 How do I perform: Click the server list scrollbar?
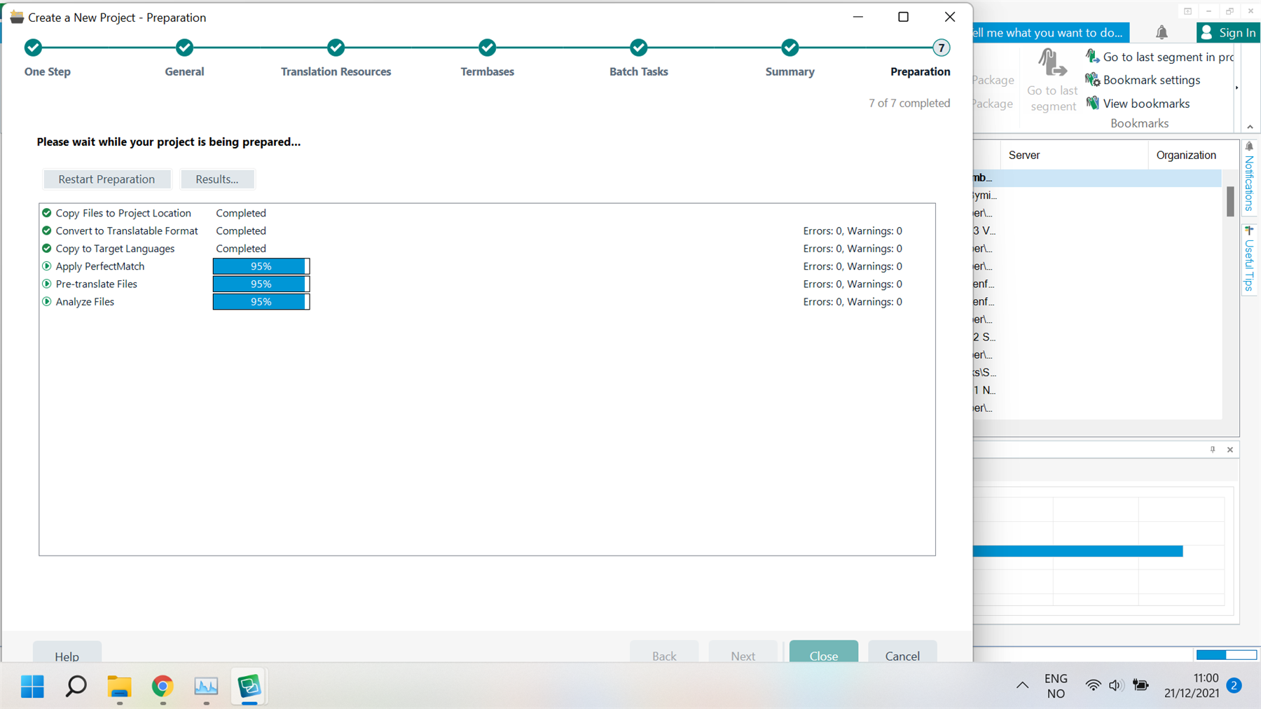click(1230, 203)
